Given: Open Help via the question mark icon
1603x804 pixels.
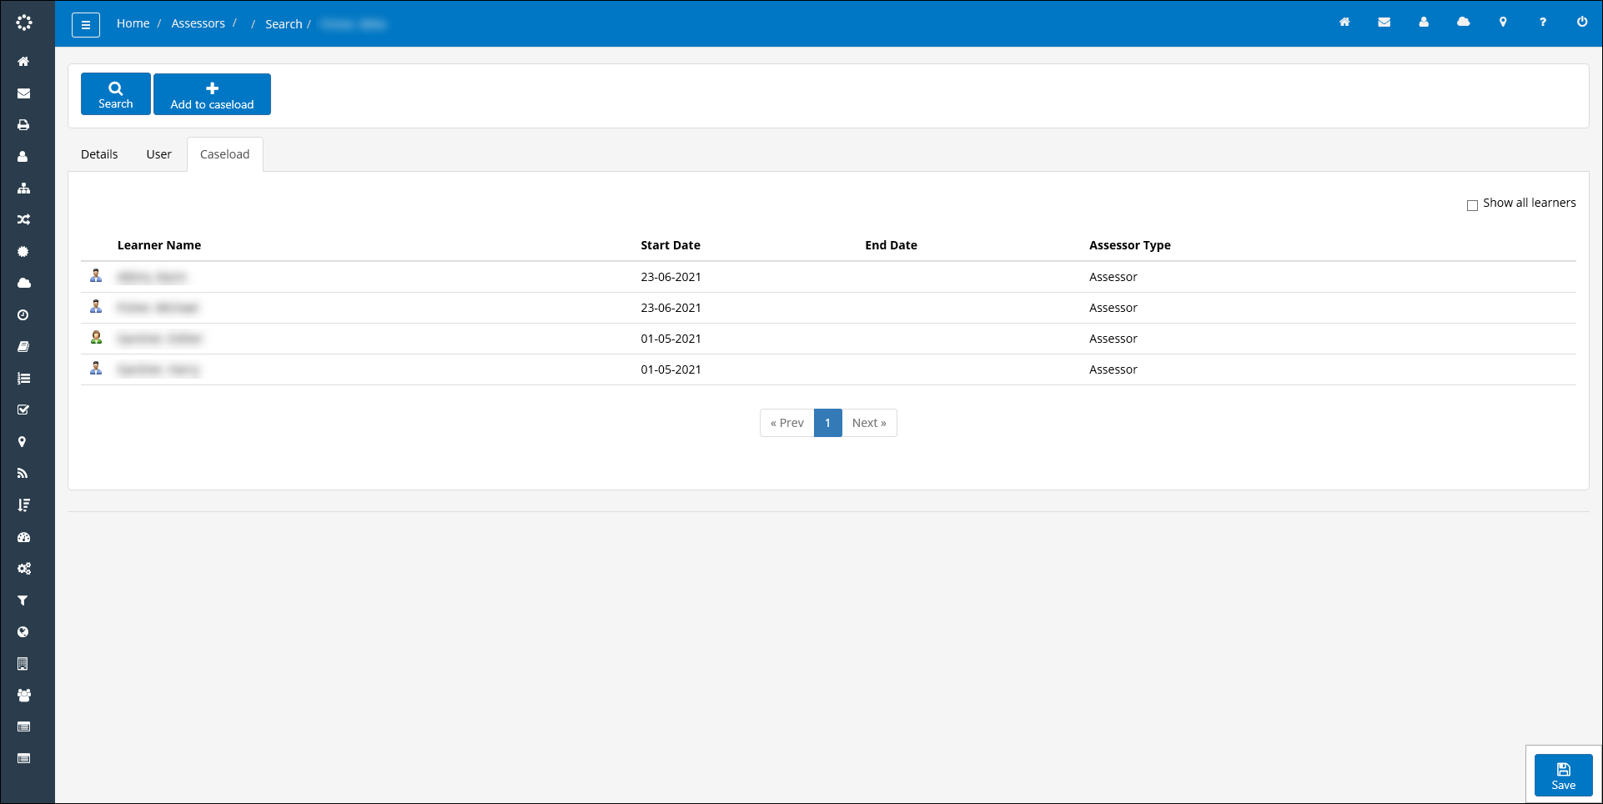Looking at the screenshot, I should [x=1543, y=23].
